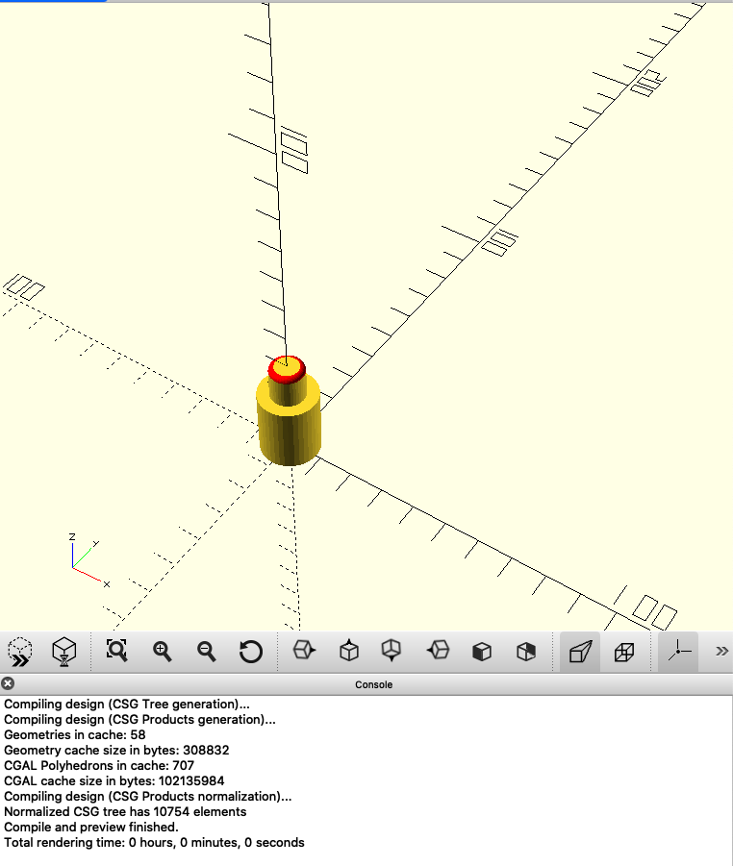The width and height of the screenshot is (733, 866).
Task: Click 'Geometry cache size in bytes: 308832'
Action: (x=116, y=751)
